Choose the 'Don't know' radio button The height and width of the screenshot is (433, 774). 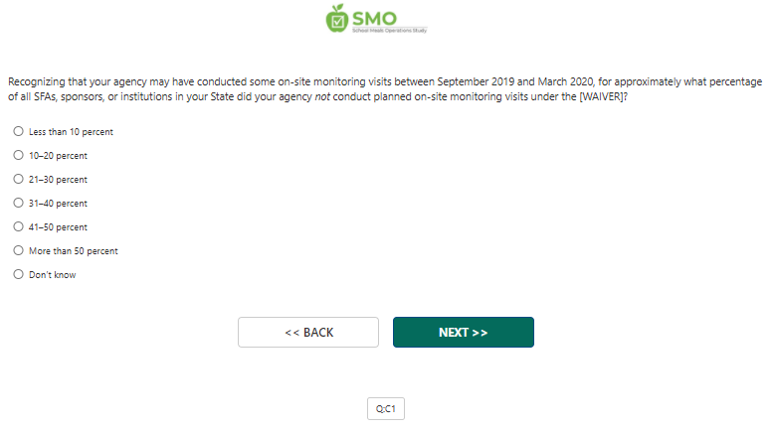(x=18, y=274)
